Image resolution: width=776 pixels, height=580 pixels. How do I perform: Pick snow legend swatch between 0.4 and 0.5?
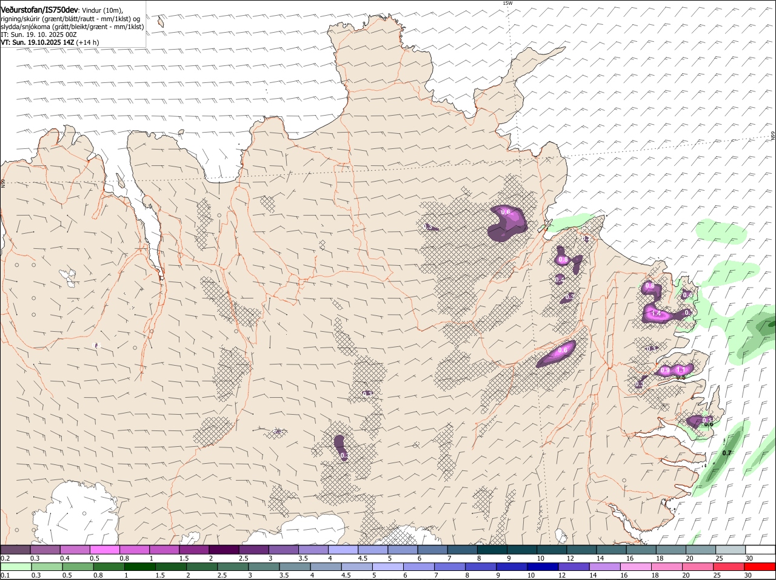(x=75, y=550)
